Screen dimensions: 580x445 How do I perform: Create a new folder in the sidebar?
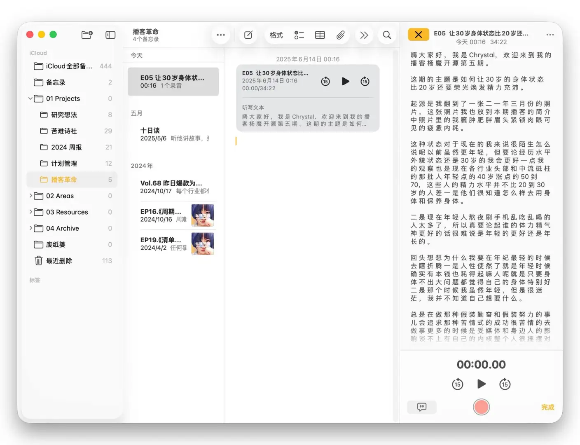87,35
